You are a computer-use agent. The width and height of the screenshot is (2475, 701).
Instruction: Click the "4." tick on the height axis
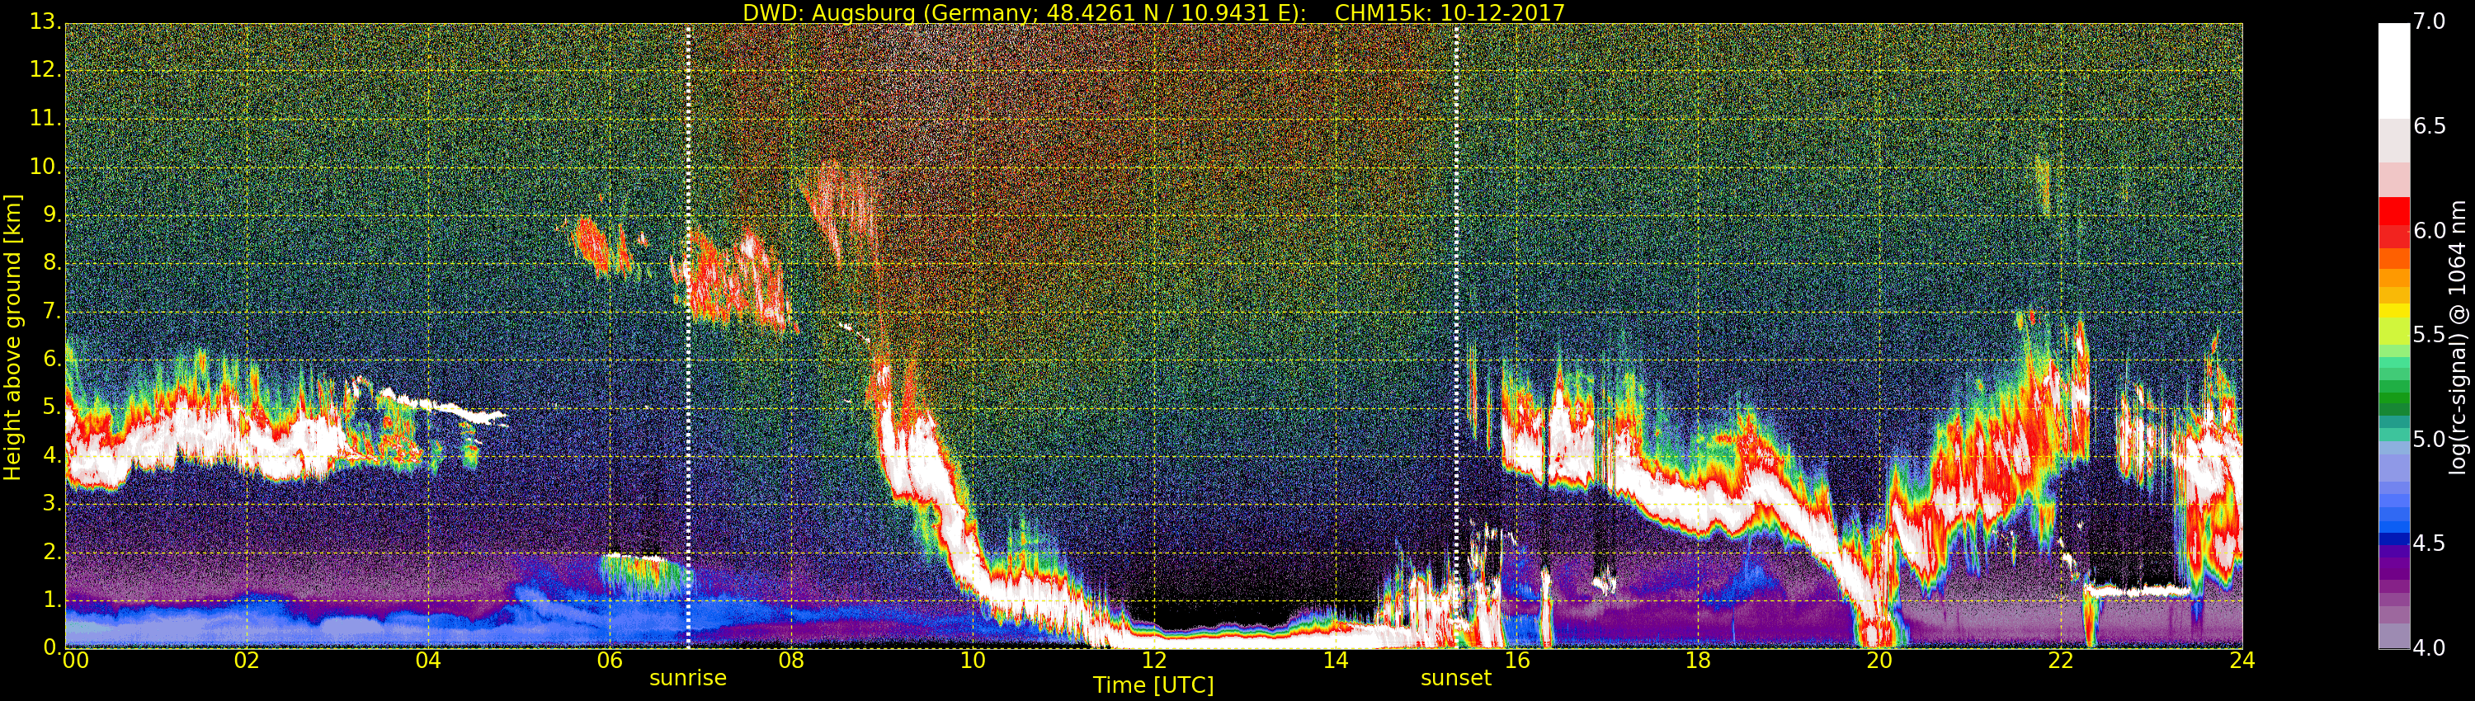point(52,455)
